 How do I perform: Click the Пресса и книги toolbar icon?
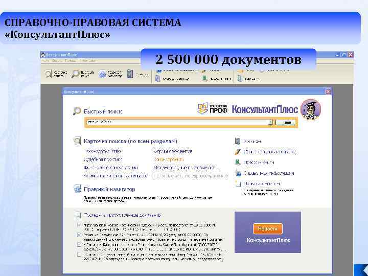point(204,79)
